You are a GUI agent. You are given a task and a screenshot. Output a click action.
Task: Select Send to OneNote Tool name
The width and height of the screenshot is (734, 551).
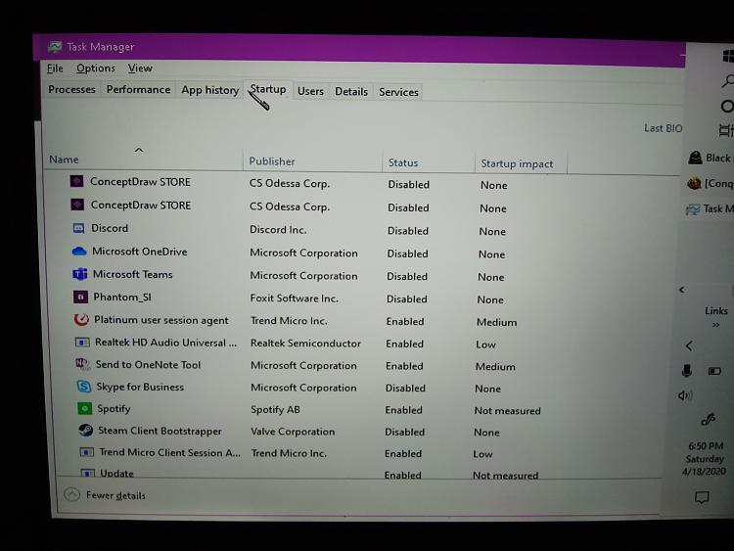(148, 365)
